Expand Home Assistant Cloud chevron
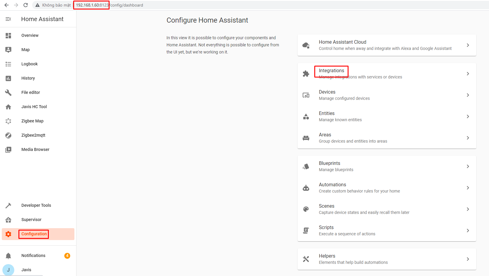Screen dimensions: 489x276 [468, 45]
